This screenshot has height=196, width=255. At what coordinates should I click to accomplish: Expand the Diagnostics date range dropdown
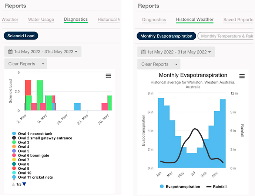pyautogui.click(x=43, y=52)
